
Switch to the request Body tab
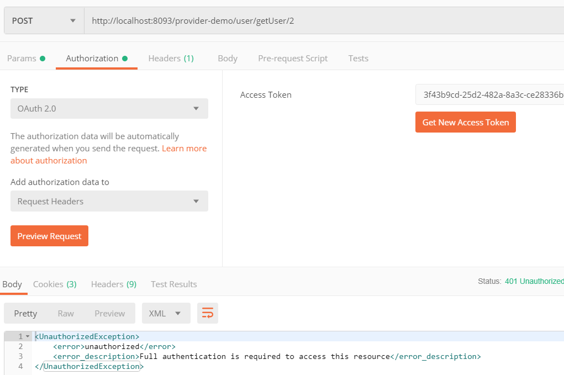click(x=227, y=58)
